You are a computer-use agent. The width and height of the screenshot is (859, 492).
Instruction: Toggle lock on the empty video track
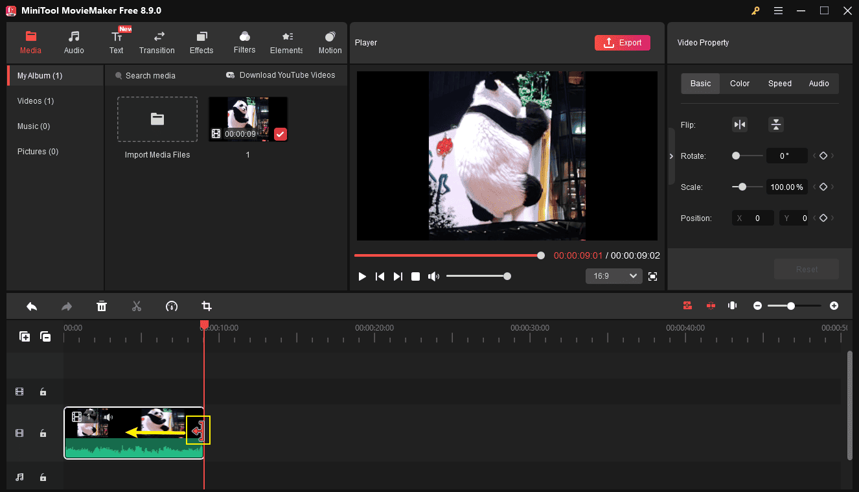pyautogui.click(x=43, y=392)
